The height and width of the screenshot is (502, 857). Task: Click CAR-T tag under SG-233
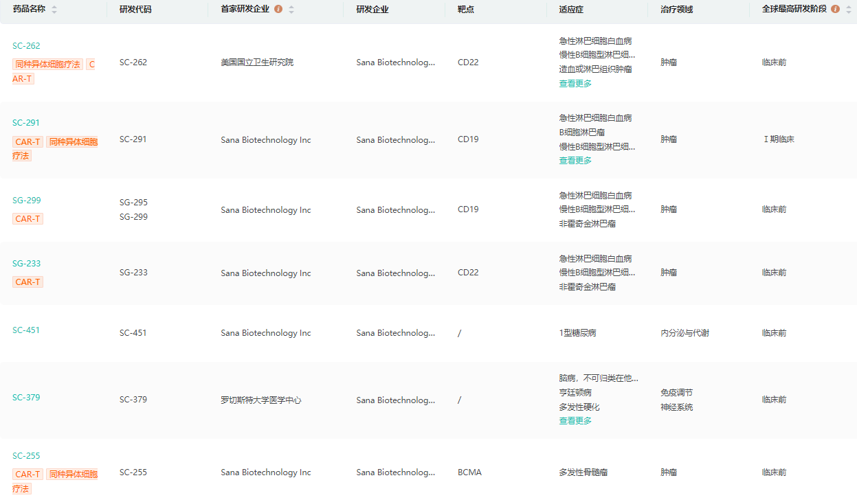coord(28,282)
